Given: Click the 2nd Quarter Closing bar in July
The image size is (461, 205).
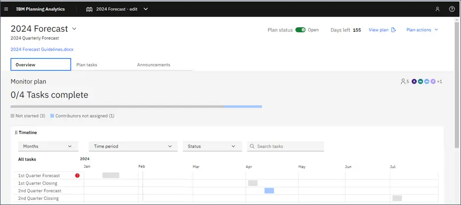Looking at the screenshot, I should [397, 198].
